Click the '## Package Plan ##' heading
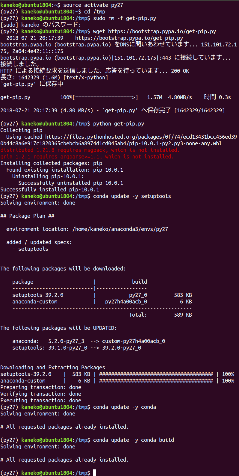This screenshot has height=476, width=239. 27,216
